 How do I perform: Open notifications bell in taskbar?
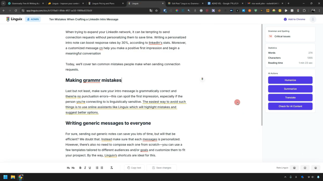click(x=318, y=177)
